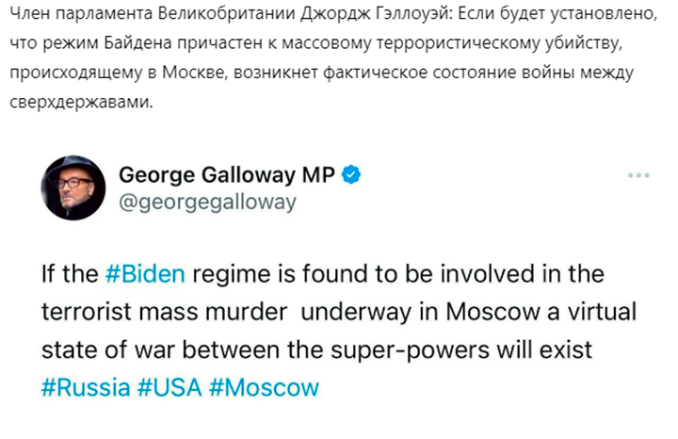Open the three-dot more options menu
Image resolution: width=678 pixels, height=439 pixels.
pos(638,176)
